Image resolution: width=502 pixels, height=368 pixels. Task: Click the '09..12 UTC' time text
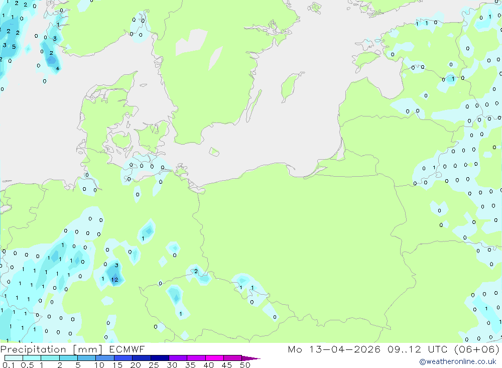(419, 349)
